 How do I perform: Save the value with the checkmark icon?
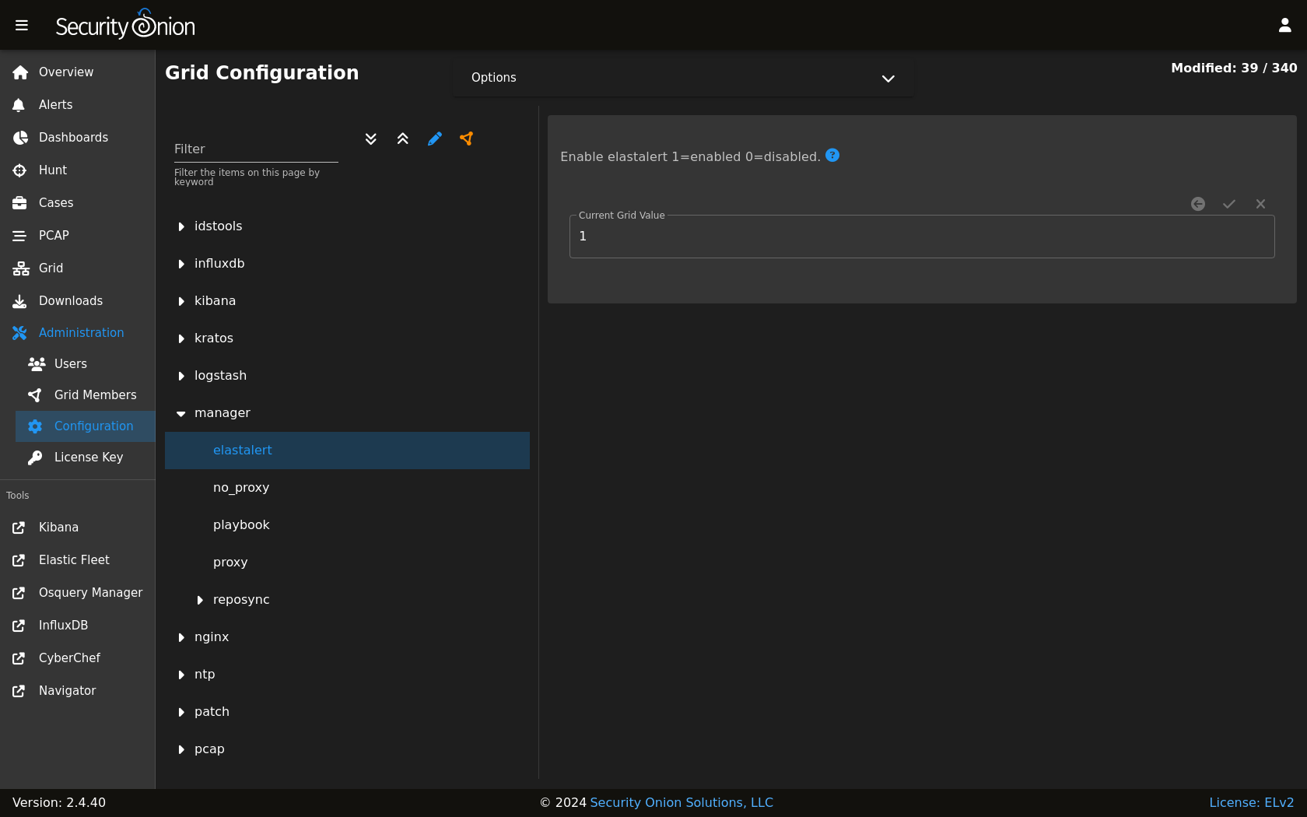coord(1229,204)
